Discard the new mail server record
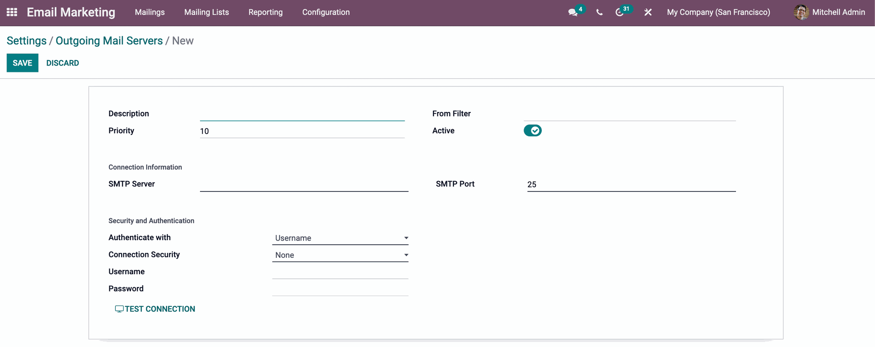The image size is (875, 347). [x=62, y=63]
